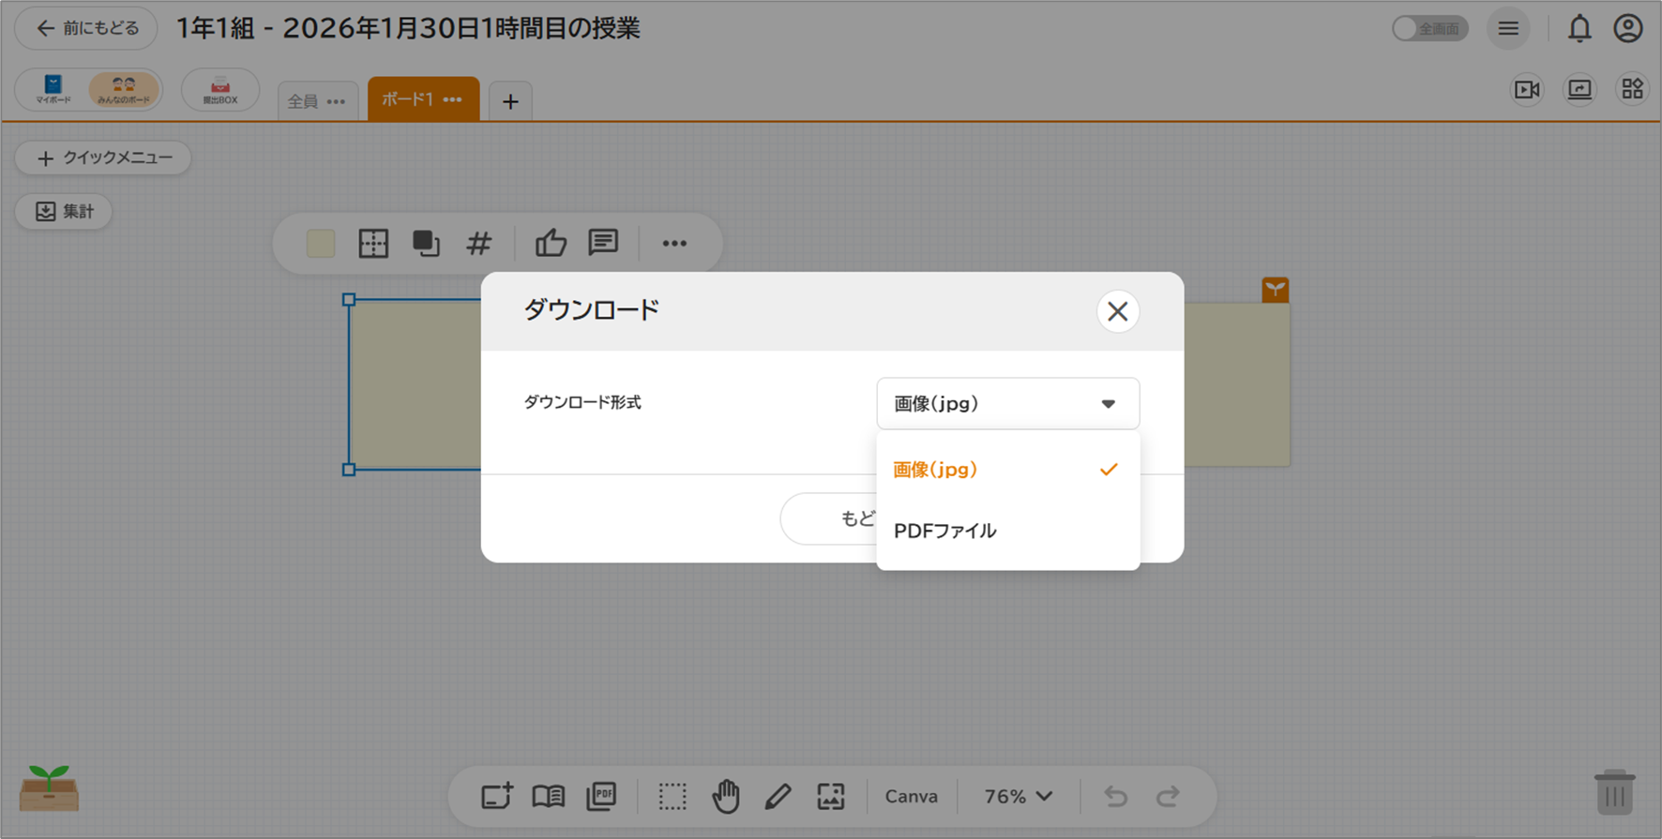Open the user account icon
This screenshot has width=1662, height=839.
tap(1627, 29)
